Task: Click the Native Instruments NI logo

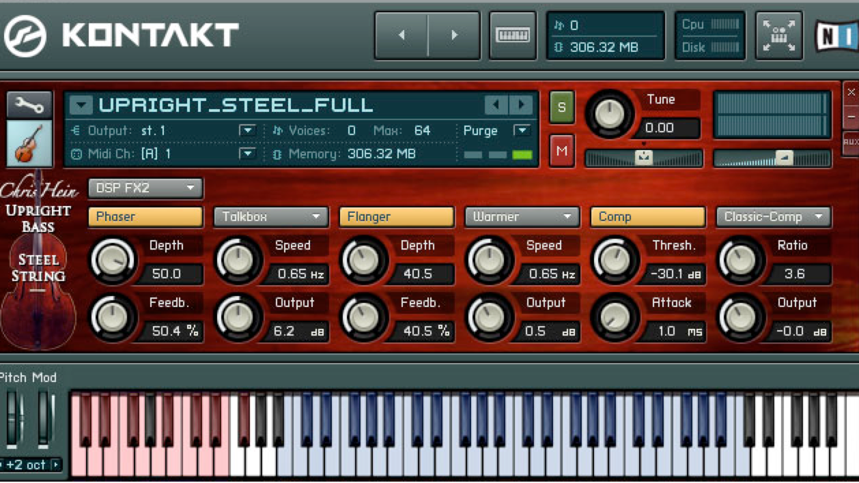Action: click(836, 35)
